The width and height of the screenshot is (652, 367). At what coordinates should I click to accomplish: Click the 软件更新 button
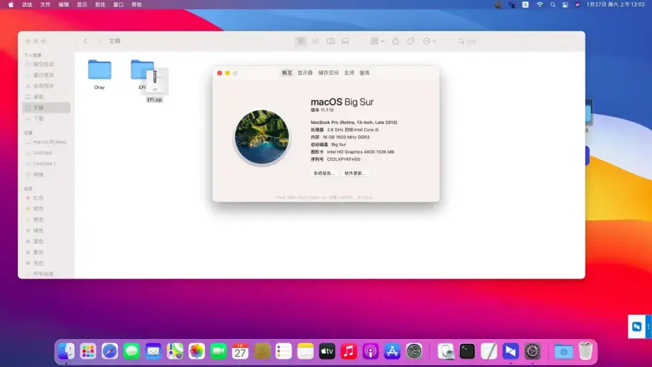pyautogui.click(x=355, y=173)
